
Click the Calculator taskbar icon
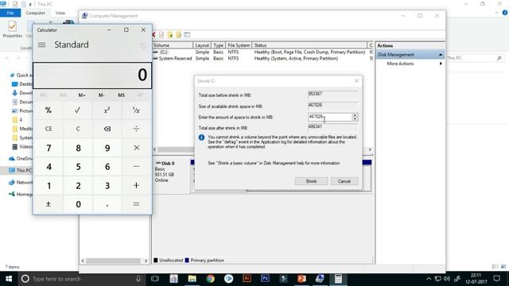338,279
